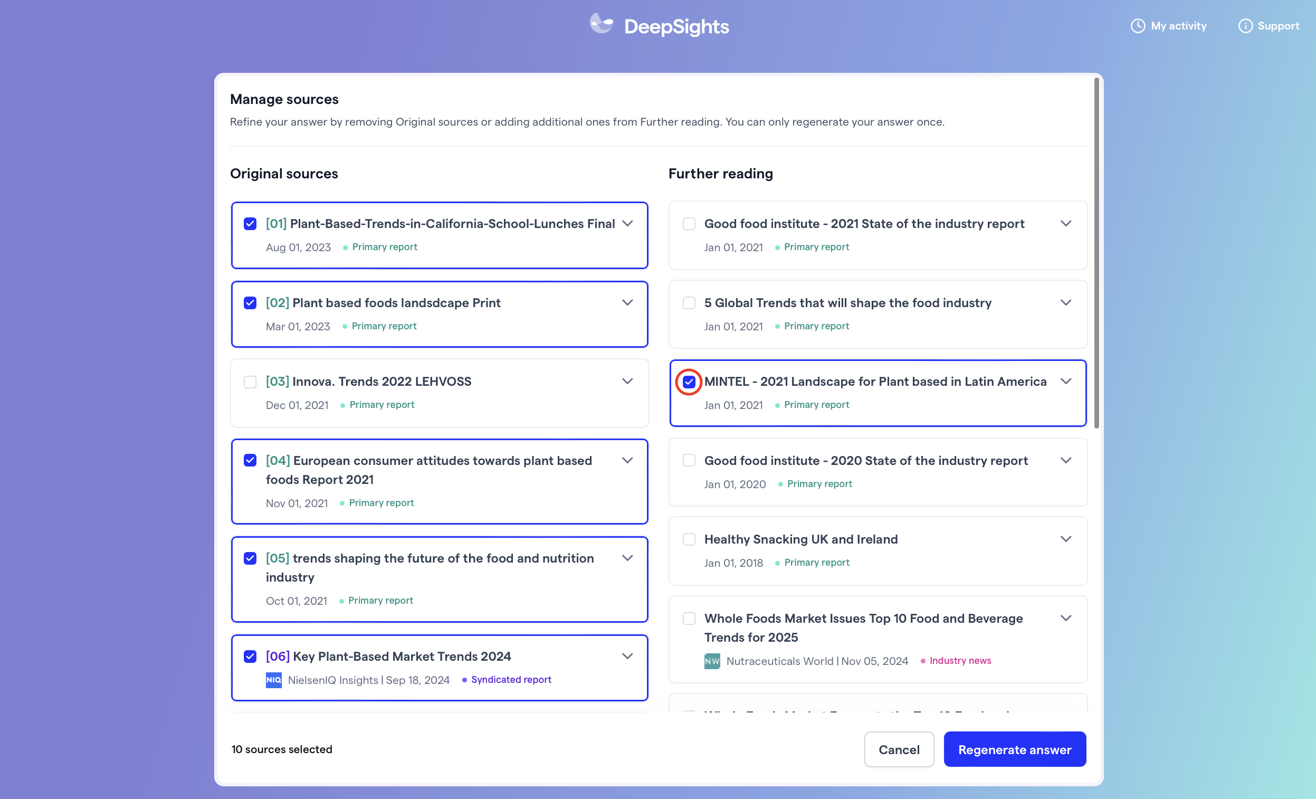Click 10 sources selected text
Viewport: 1316px width, 799px height.
pos(281,749)
